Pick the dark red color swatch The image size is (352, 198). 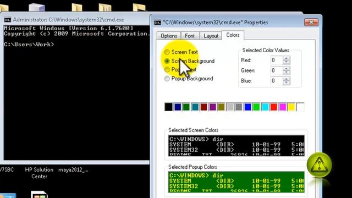(x=204, y=107)
